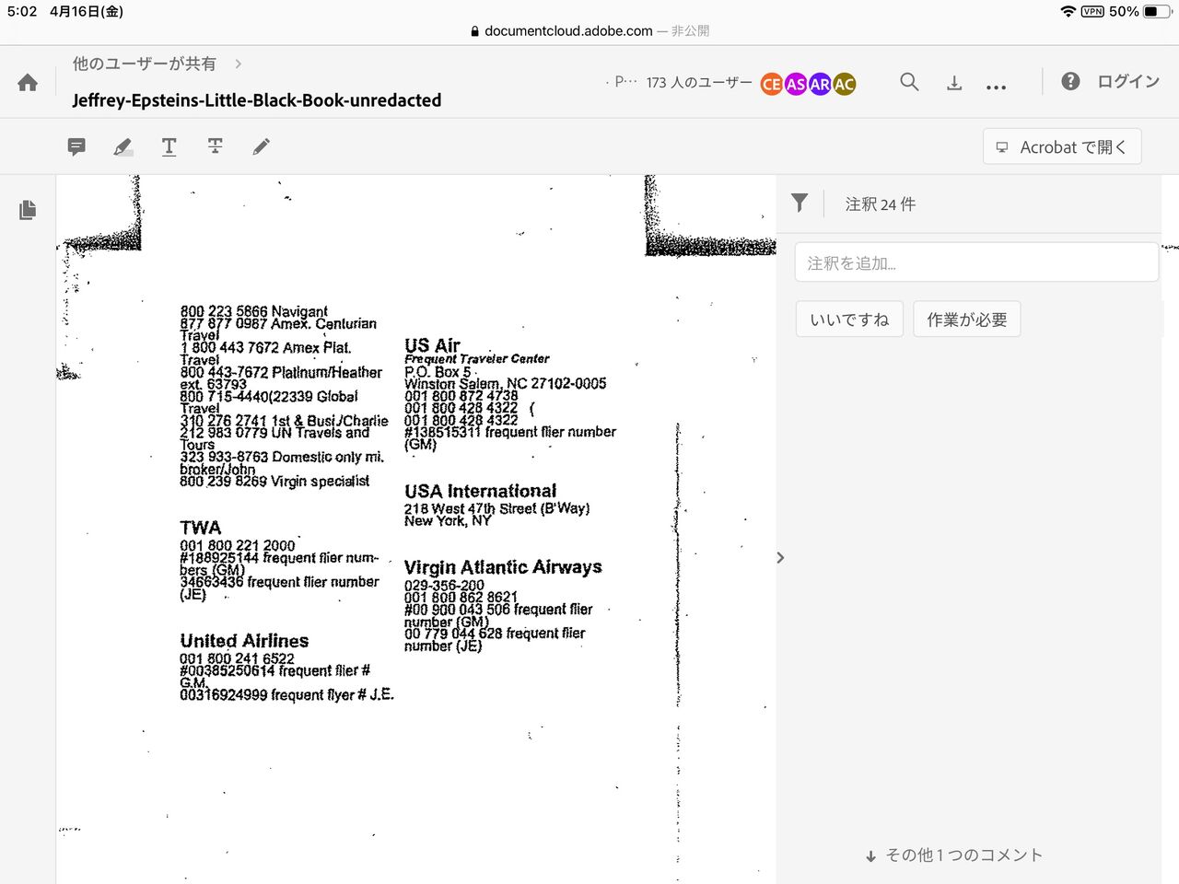Click the Virgin Atlantic Airways heading
Image resolution: width=1179 pixels, height=884 pixels.
[503, 567]
